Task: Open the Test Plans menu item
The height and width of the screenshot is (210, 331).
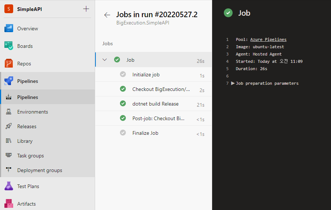Action: point(48,186)
